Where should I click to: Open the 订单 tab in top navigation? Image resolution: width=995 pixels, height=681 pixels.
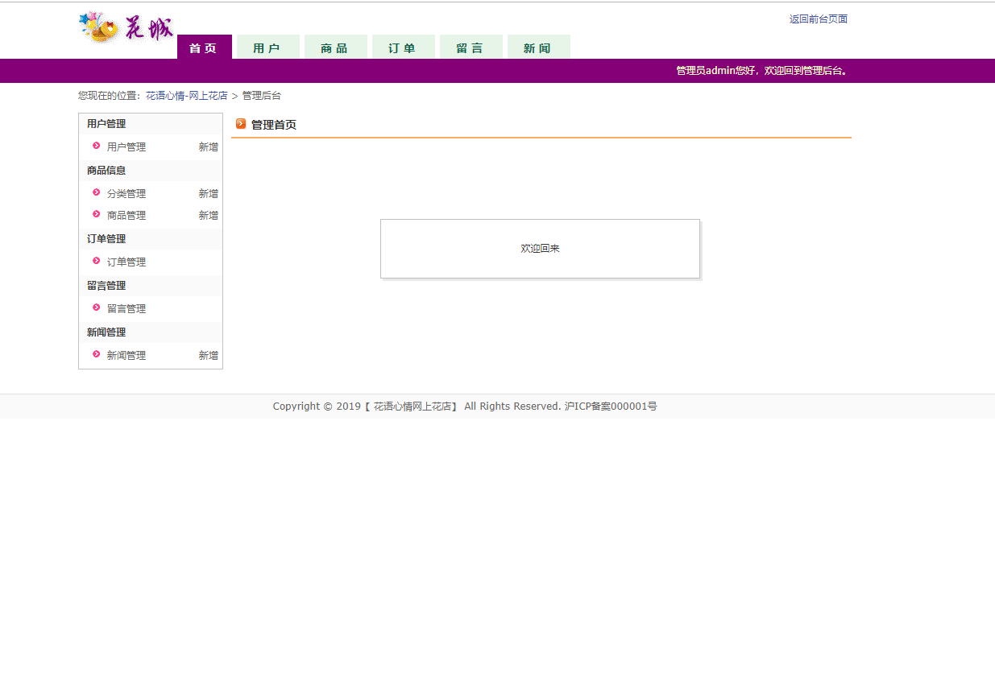click(403, 47)
